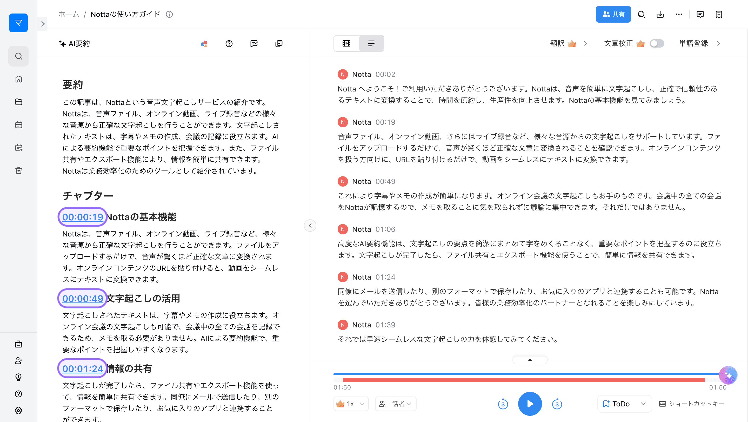Switch to the text lines view tab
748x422 pixels.
point(371,43)
